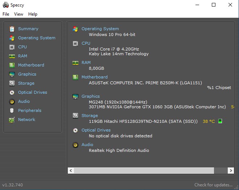Click the Summary clipboard icon in sidebar
This screenshot has width=239, height=190.
[12, 29]
